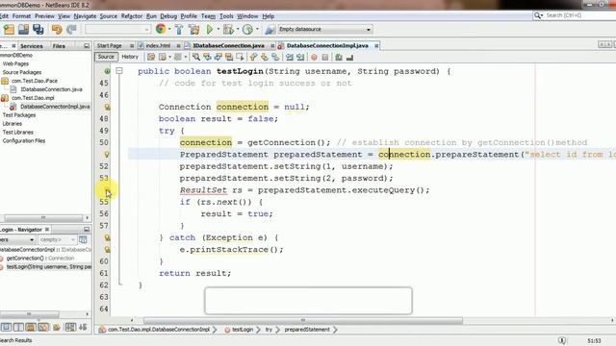This screenshot has width=616, height=346.
Task: Click the testLogin breadcrumb at the bottom
Action: click(x=243, y=330)
